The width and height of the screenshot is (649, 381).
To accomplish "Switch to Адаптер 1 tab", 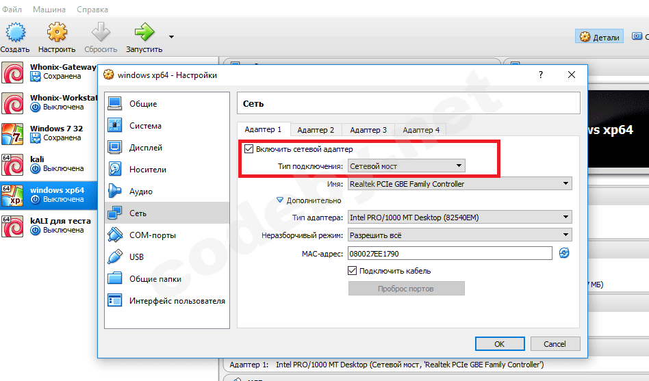I will tap(263, 129).
